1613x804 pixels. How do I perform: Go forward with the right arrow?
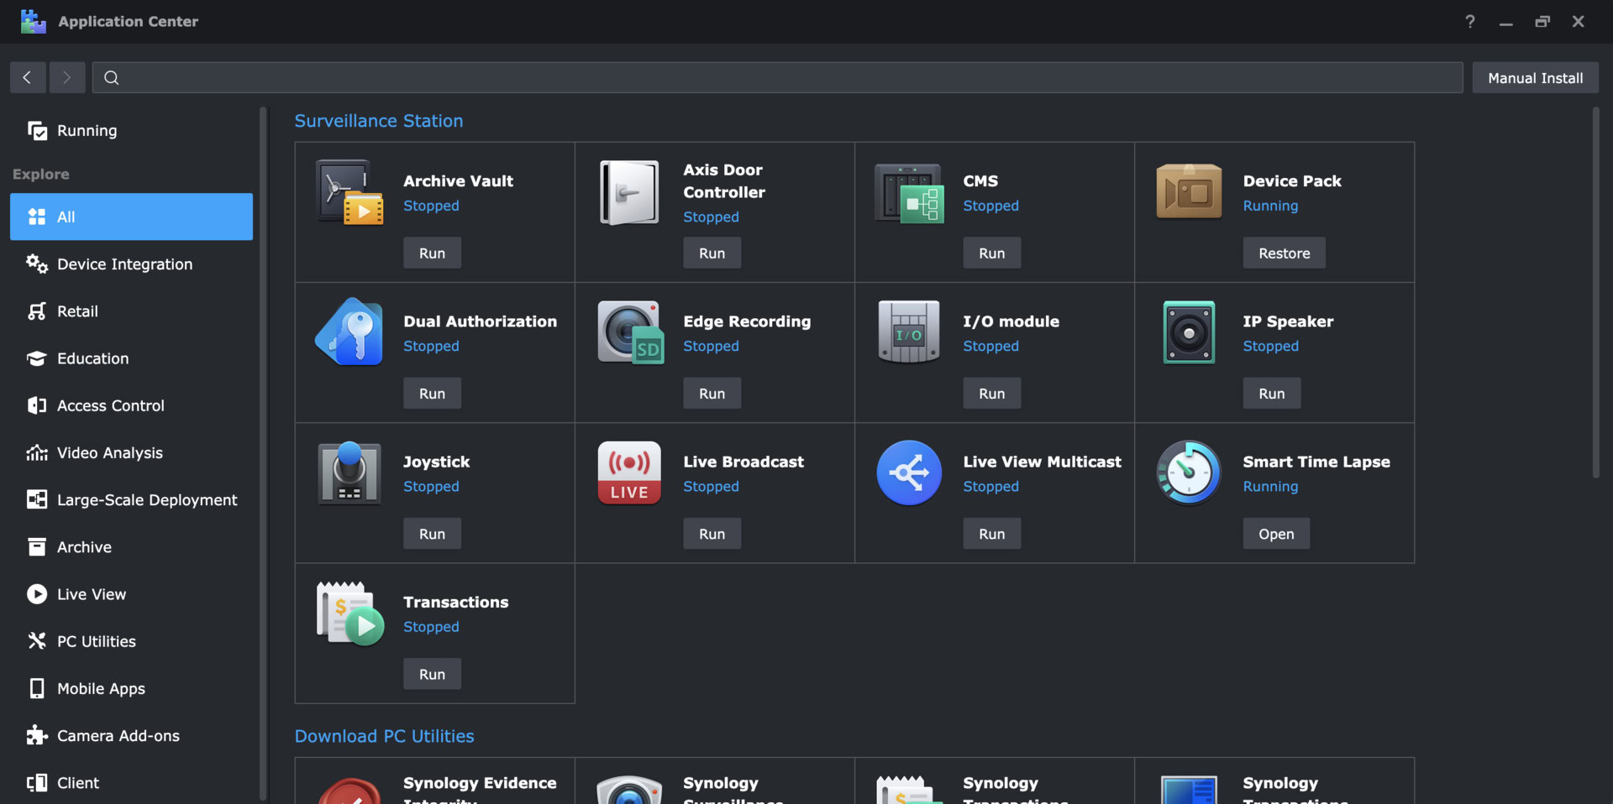coord(67,77)
